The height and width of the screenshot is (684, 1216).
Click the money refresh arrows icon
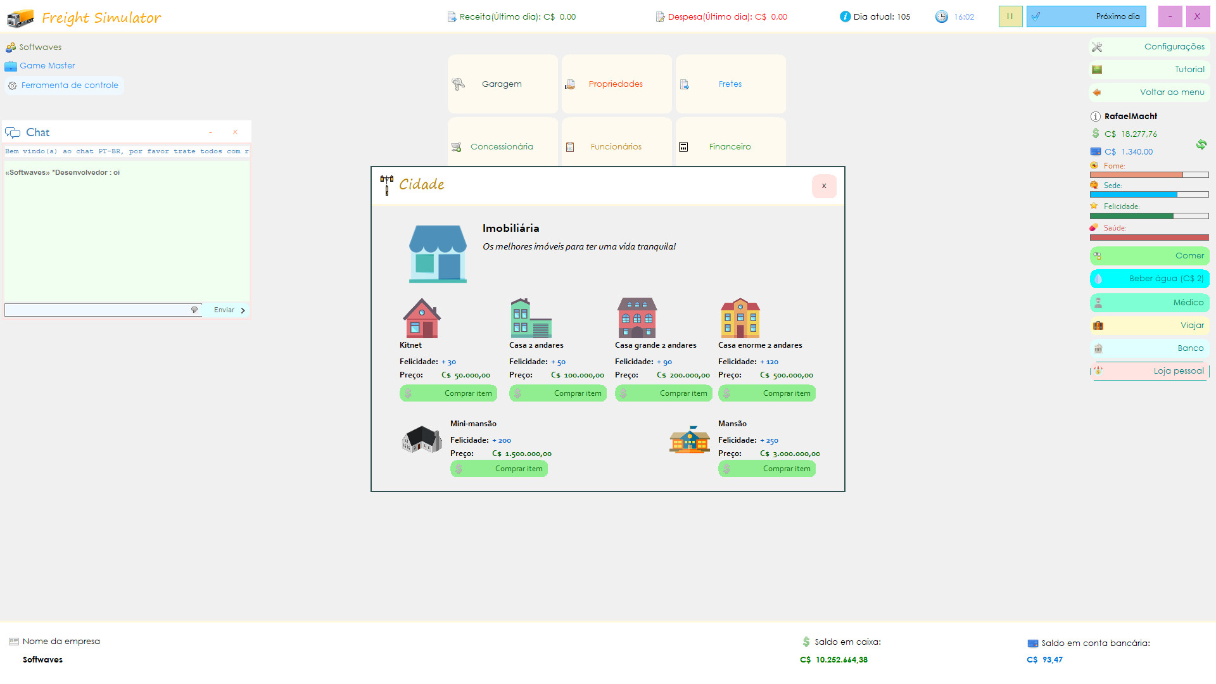pyautogui.click(x=1201, y=144)
